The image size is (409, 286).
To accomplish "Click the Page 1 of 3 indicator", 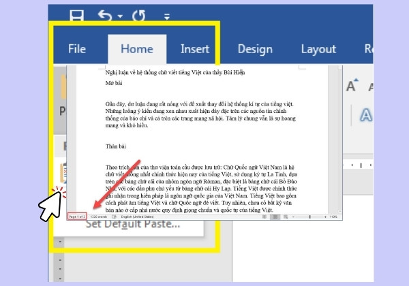I will click(77, 217).
